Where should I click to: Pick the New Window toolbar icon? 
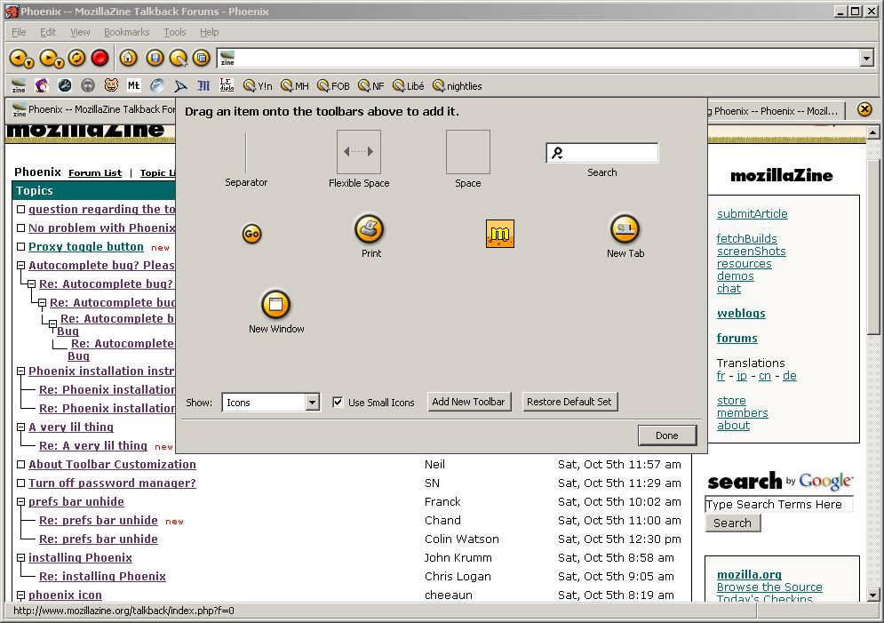(275, 305)
